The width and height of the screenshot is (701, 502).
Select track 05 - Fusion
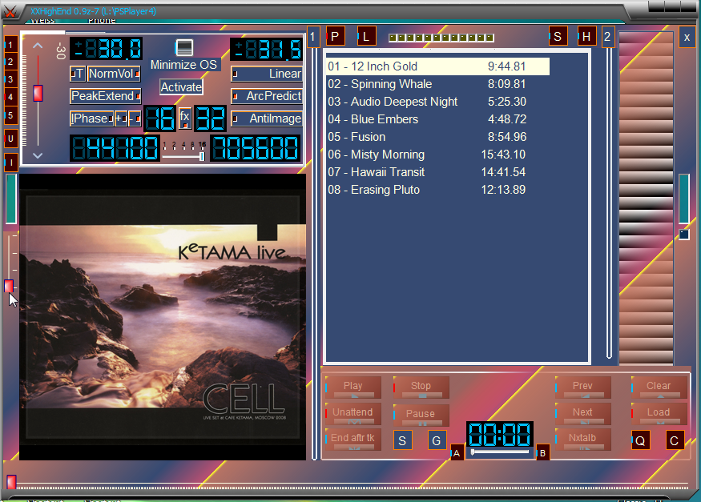click(x=437, y=137)
